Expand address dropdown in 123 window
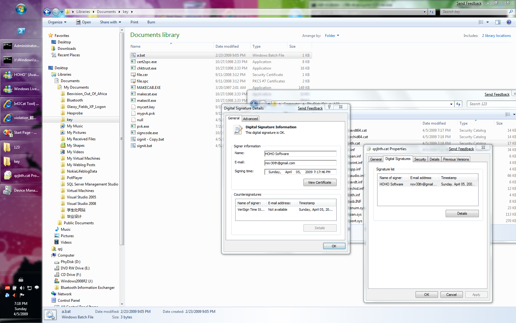This screenshot has width=516, height=323. 451,104
